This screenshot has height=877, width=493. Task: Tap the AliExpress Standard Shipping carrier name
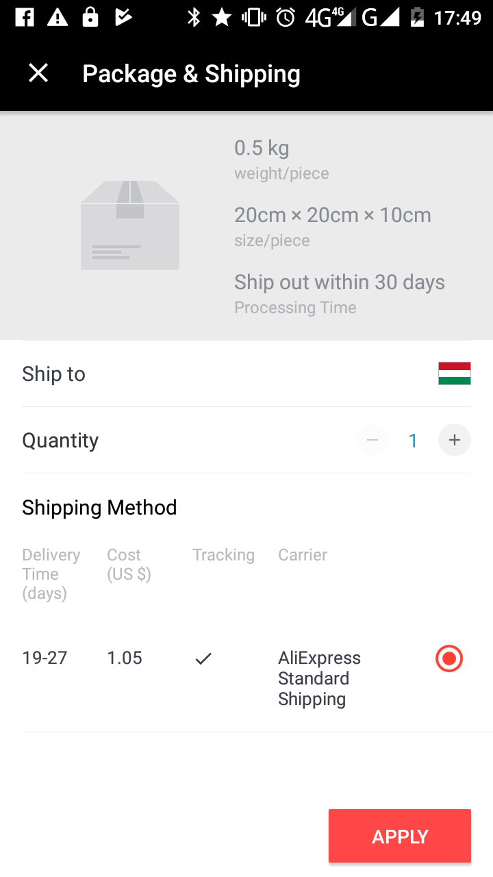point(319,678)
